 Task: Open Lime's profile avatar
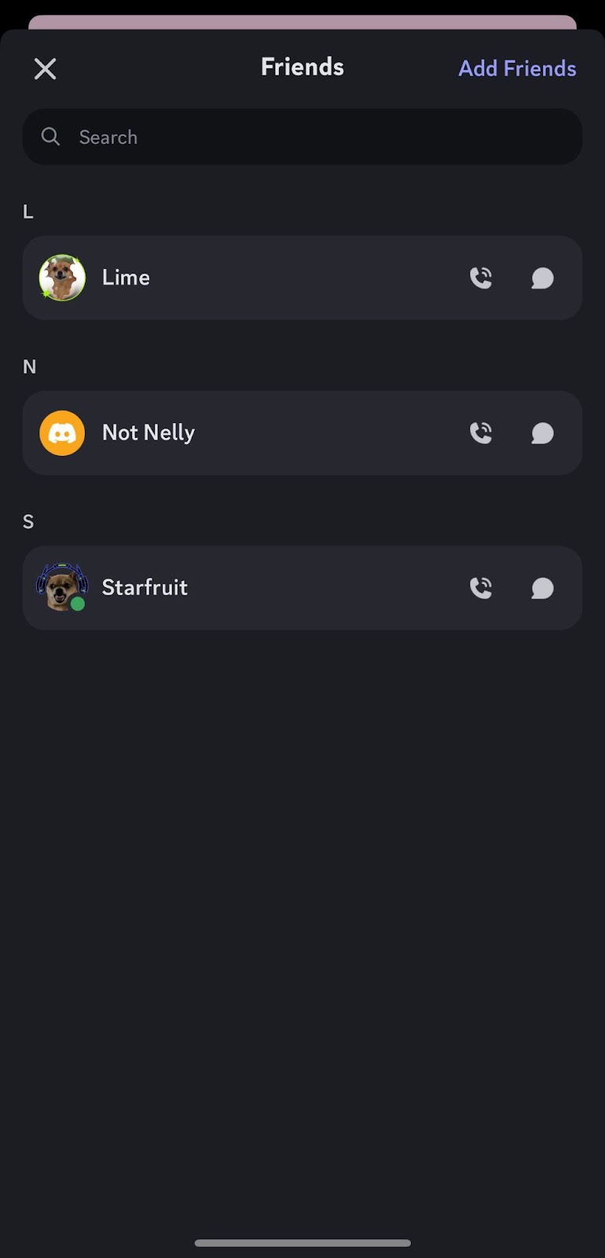[62, 278]
